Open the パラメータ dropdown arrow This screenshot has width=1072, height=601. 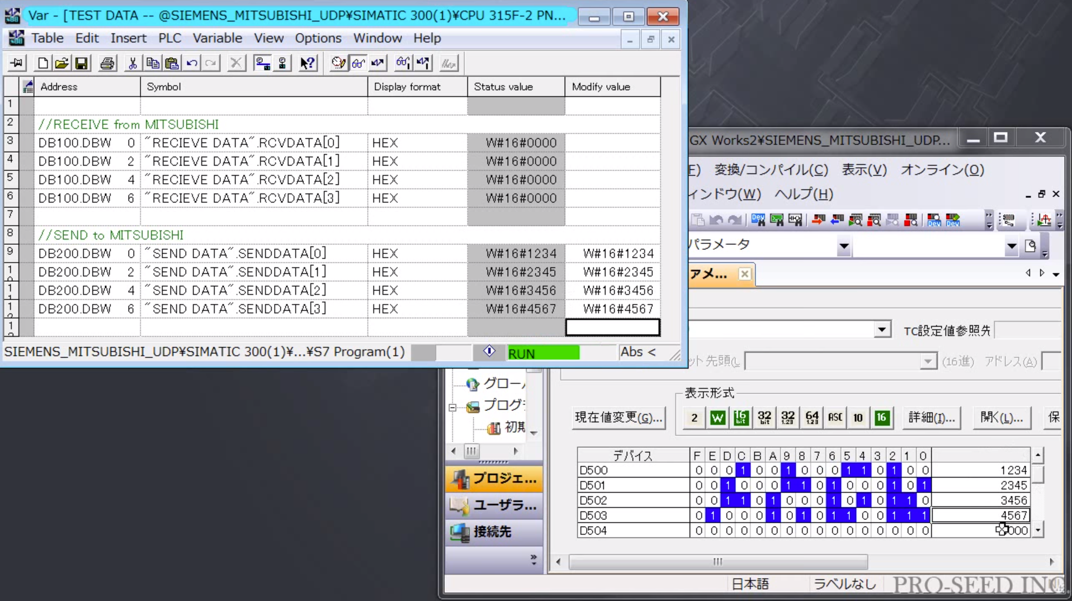[x=844, y=245]
